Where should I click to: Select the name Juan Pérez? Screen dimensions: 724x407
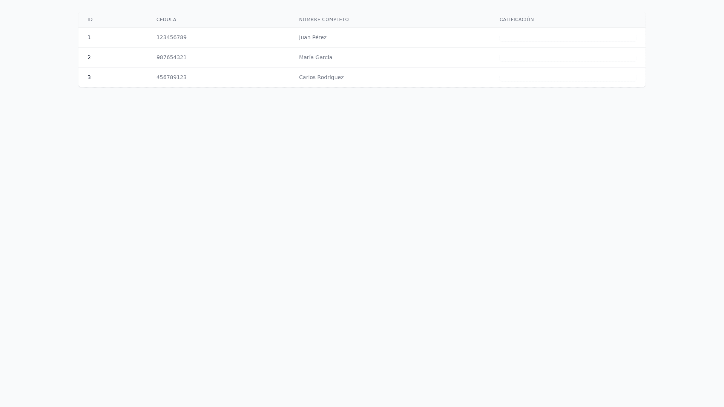point(313,37)
